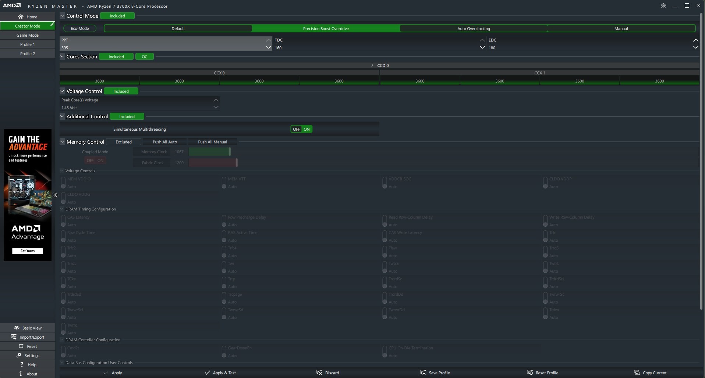The height and width of the screenshot is (378, 705).
Task: Click the bug report icon in title bar
Action: (663, 6)
